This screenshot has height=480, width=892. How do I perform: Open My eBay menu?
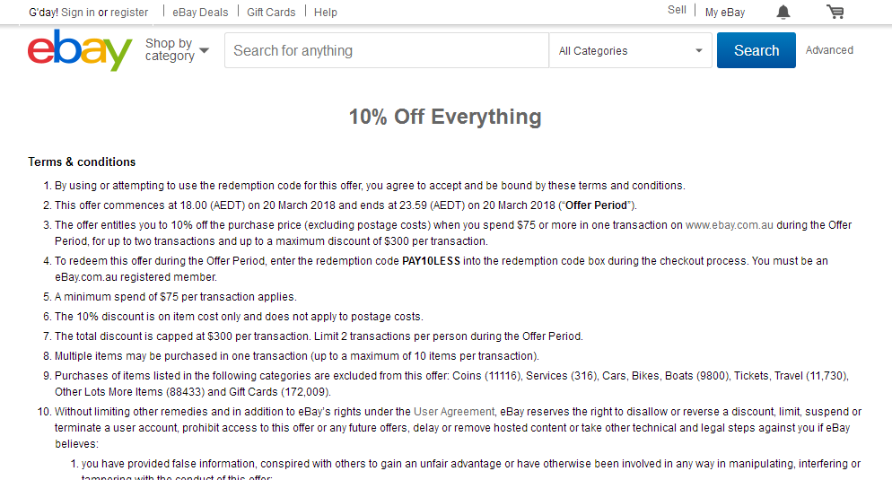click(725, 12)
